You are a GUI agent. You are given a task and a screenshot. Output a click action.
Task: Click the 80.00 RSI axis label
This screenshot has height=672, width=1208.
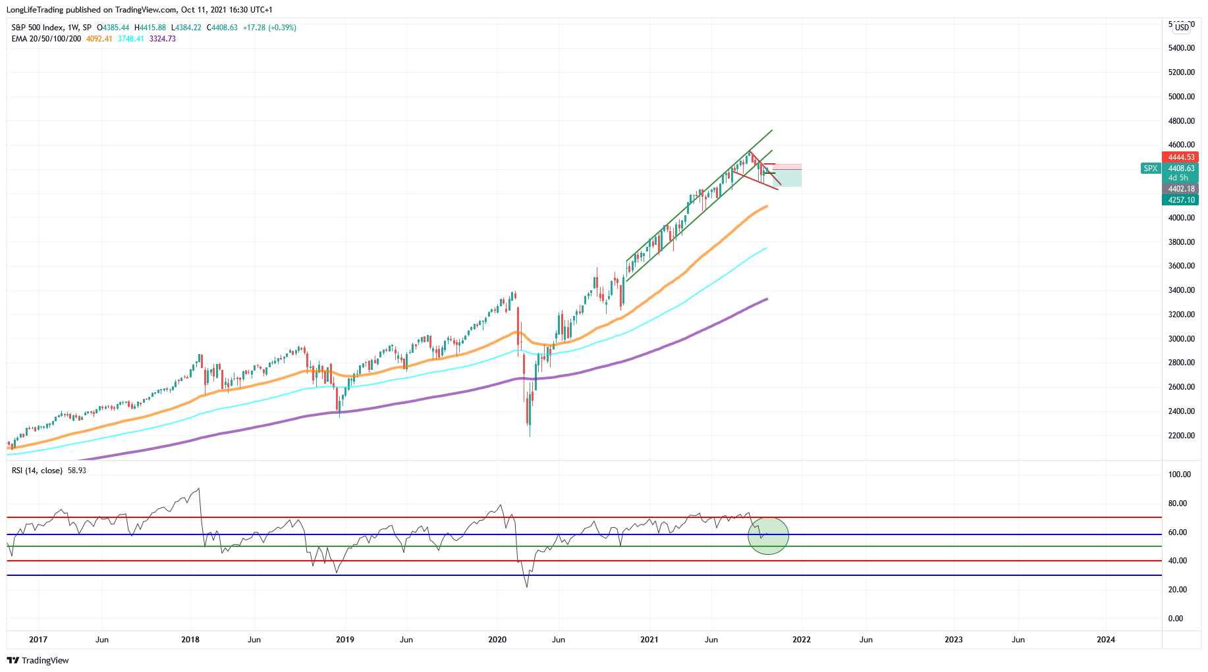(x=1178, y=504)
